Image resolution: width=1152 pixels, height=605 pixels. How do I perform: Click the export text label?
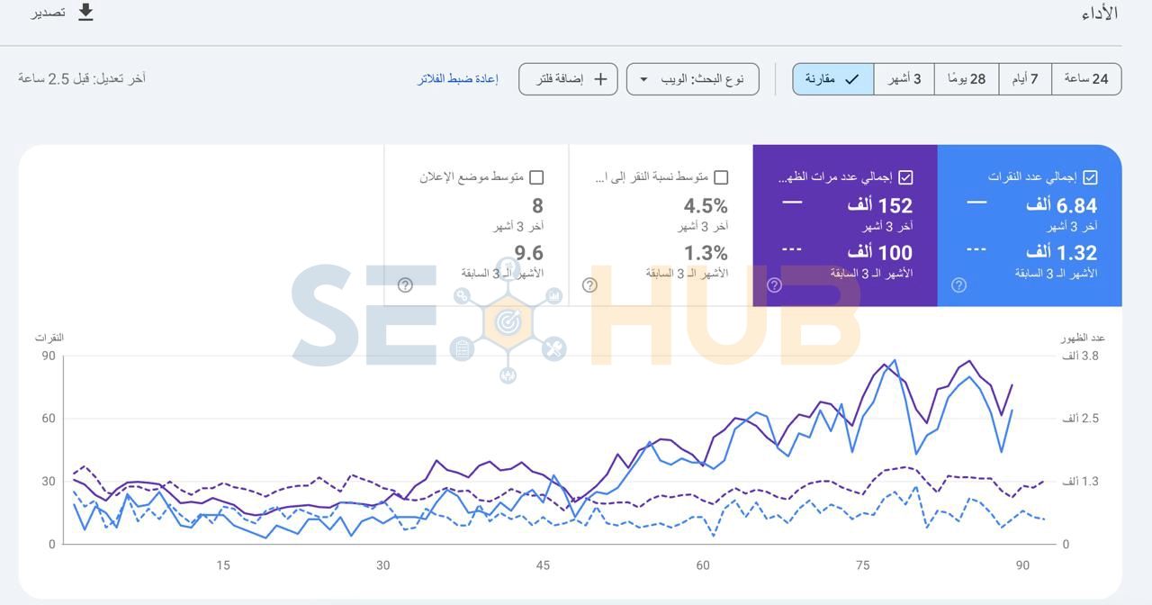pos(49,13)
